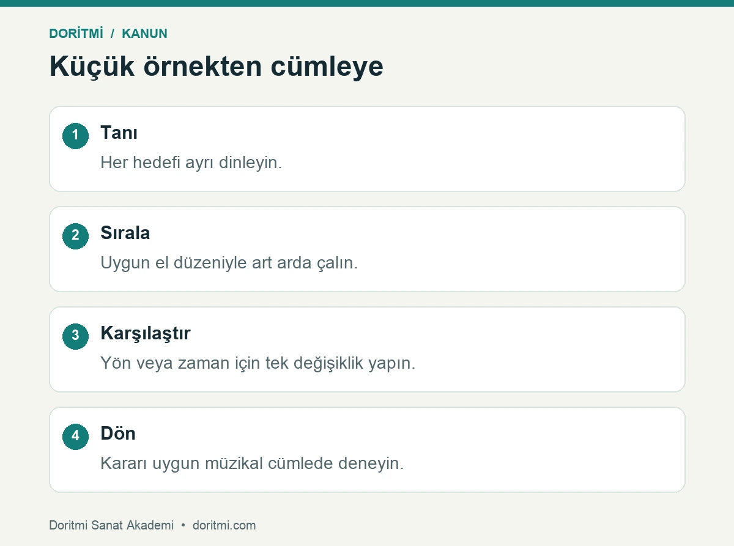The width and height of the screenshot is (734, 546).
Task: Click text Kararı uygun müzikal cümlede deneyin.
Action: [252, 463]
